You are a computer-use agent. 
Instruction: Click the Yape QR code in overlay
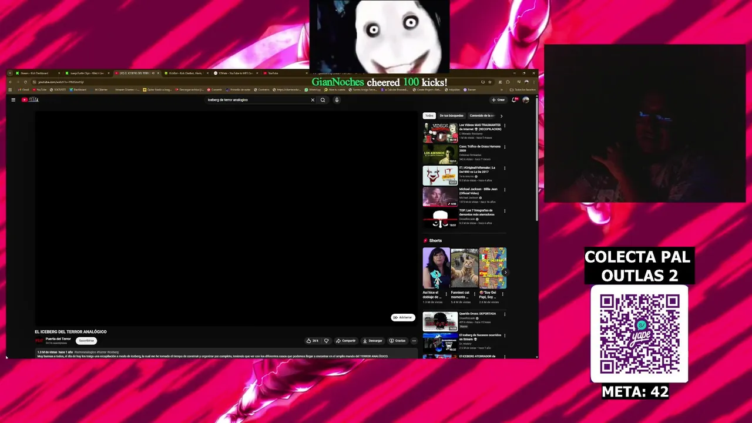(x=639, y=334)
